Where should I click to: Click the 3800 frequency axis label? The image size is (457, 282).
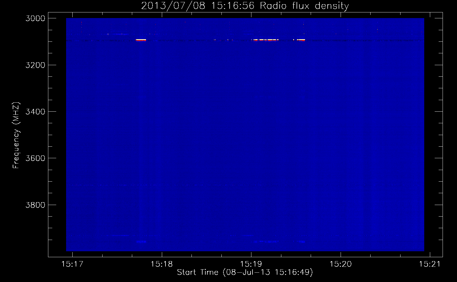(35, 205)
